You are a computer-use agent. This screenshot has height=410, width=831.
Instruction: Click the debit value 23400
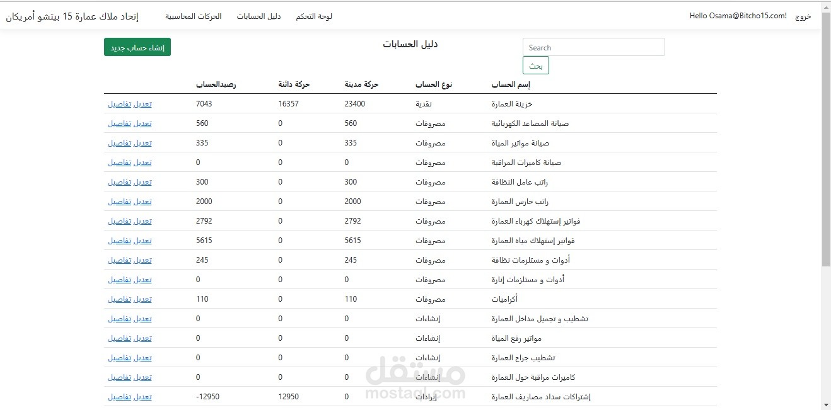[355, 104]
